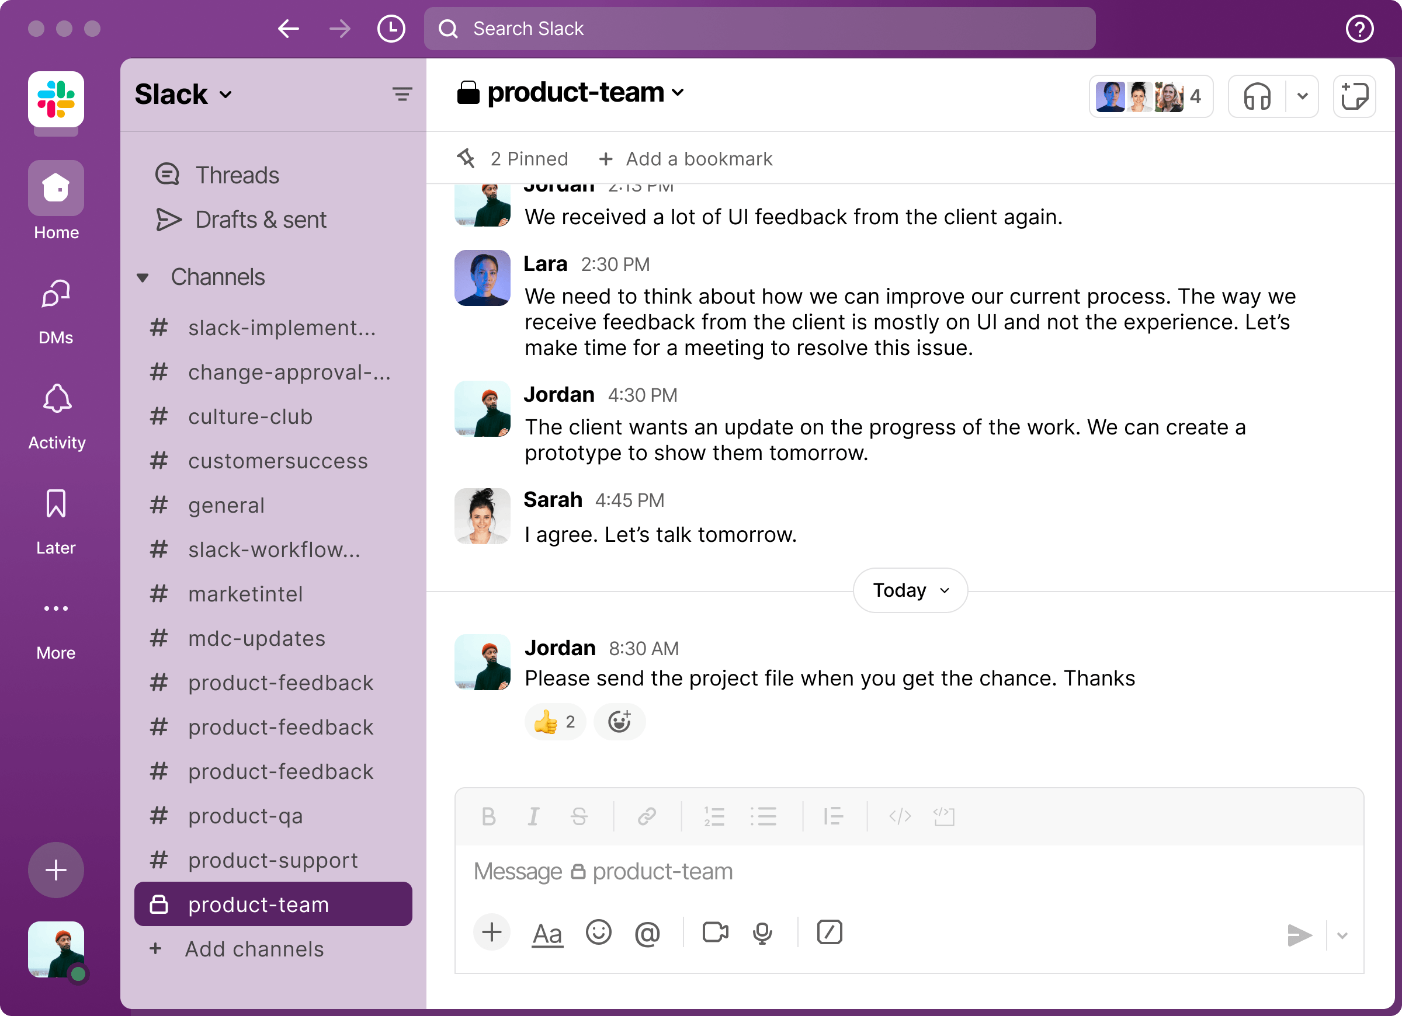Click the sidebar filter icon
Image resolution: width=1402 pixels, height=1016 pixels.
402,94
